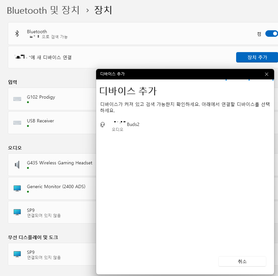Click the headset icon next to Buds2
The image size is (278, 276).
click(103, 125)
